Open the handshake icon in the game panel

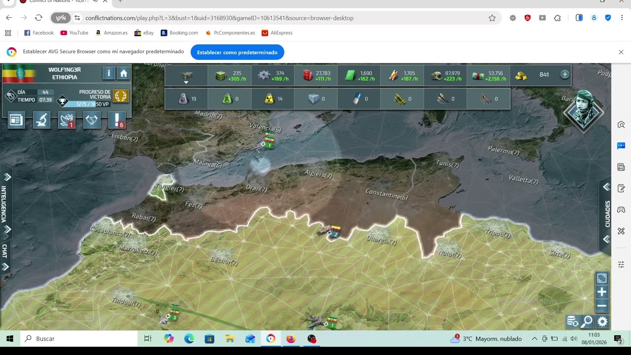click(92, 120)
